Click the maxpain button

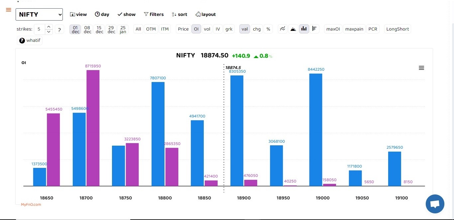[354, 29]
